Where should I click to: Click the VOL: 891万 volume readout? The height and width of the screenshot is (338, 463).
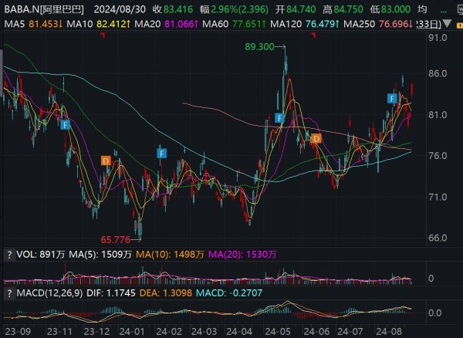coord(40,255)
